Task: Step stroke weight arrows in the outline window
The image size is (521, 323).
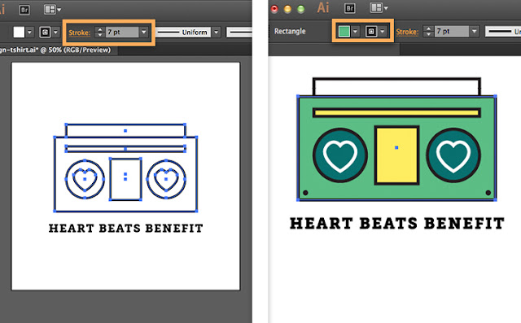Action: click(99, 33)
